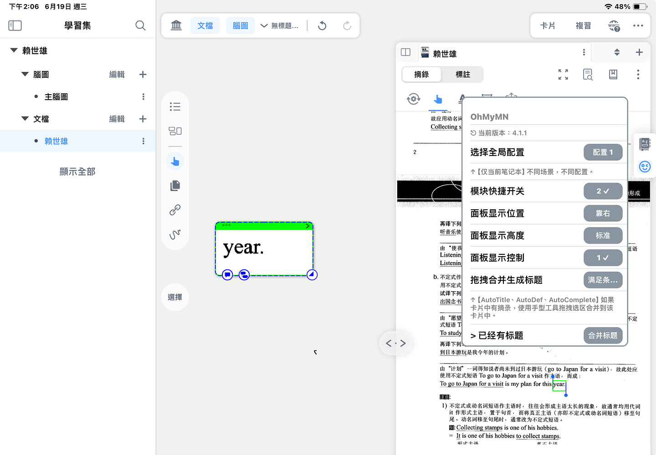Click battery status indicator
This screenshot has width=656, height=455.
[640, 6]
